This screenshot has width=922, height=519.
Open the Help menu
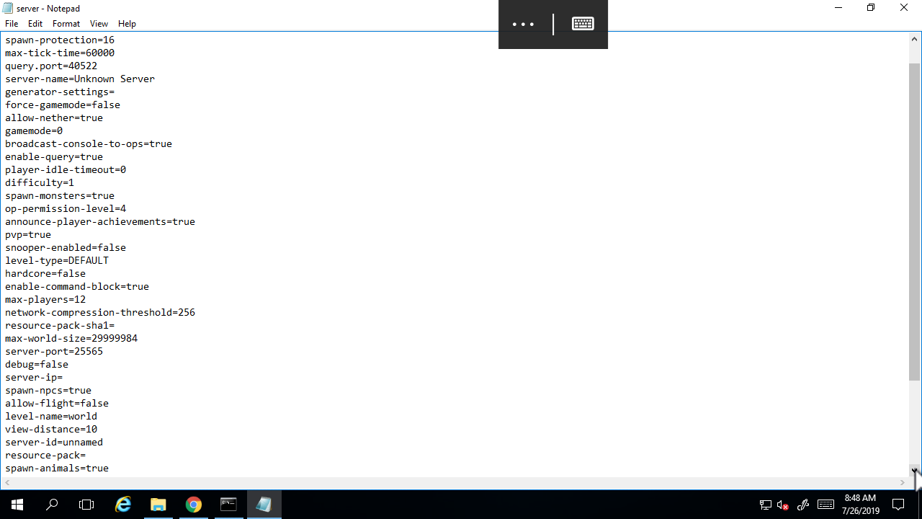pyautogui.click(x=127, y=24)
